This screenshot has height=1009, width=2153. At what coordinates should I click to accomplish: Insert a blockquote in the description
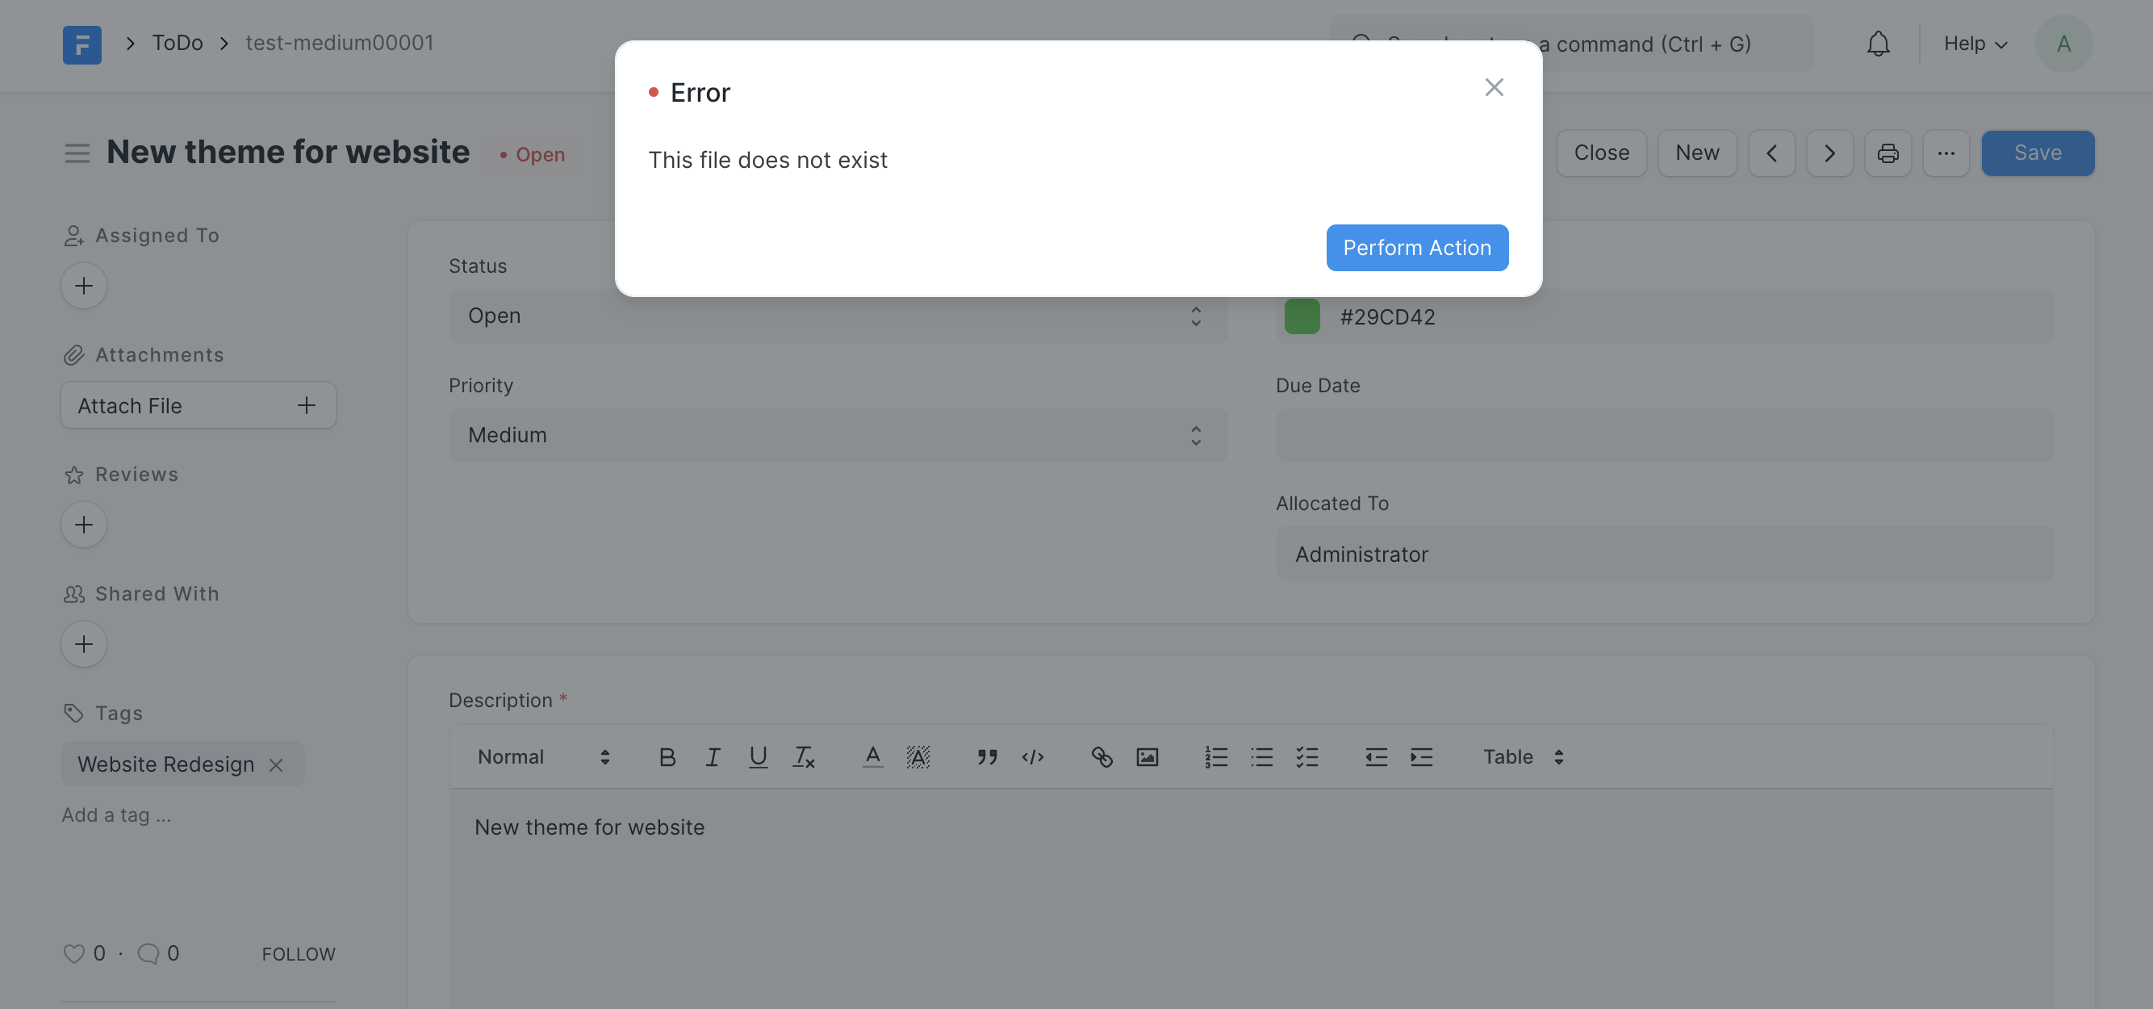[x=987, y=756]
